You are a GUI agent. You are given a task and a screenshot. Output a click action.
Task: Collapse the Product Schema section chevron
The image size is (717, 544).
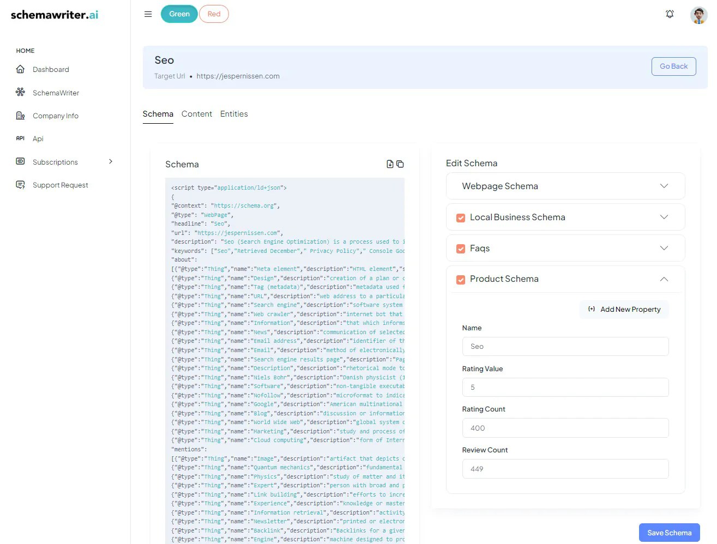point(664,279)
